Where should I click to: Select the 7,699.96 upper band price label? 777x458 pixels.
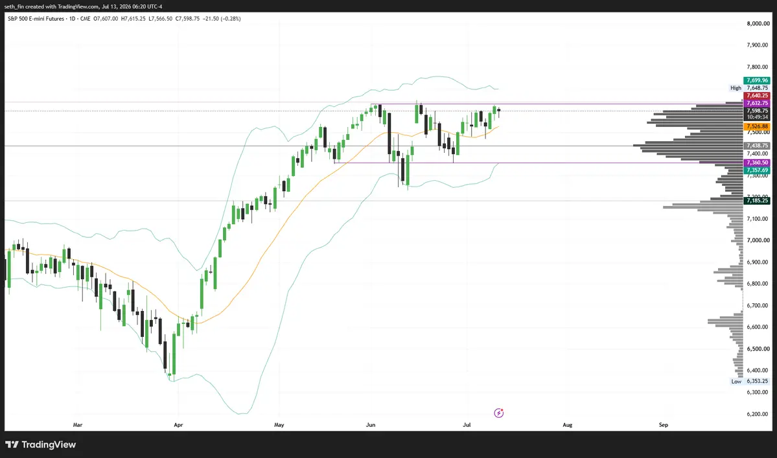757,80
